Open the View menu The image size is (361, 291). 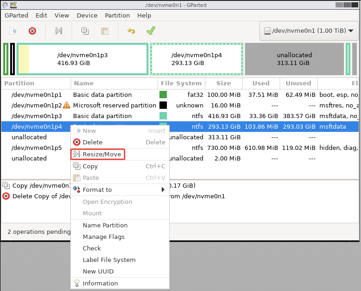pyautogui.click(x=61, y=15)
